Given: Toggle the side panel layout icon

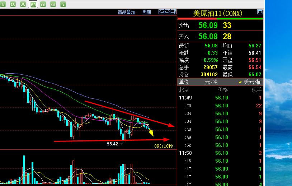Looking at the screenshot, I should [x=174, y=12].
